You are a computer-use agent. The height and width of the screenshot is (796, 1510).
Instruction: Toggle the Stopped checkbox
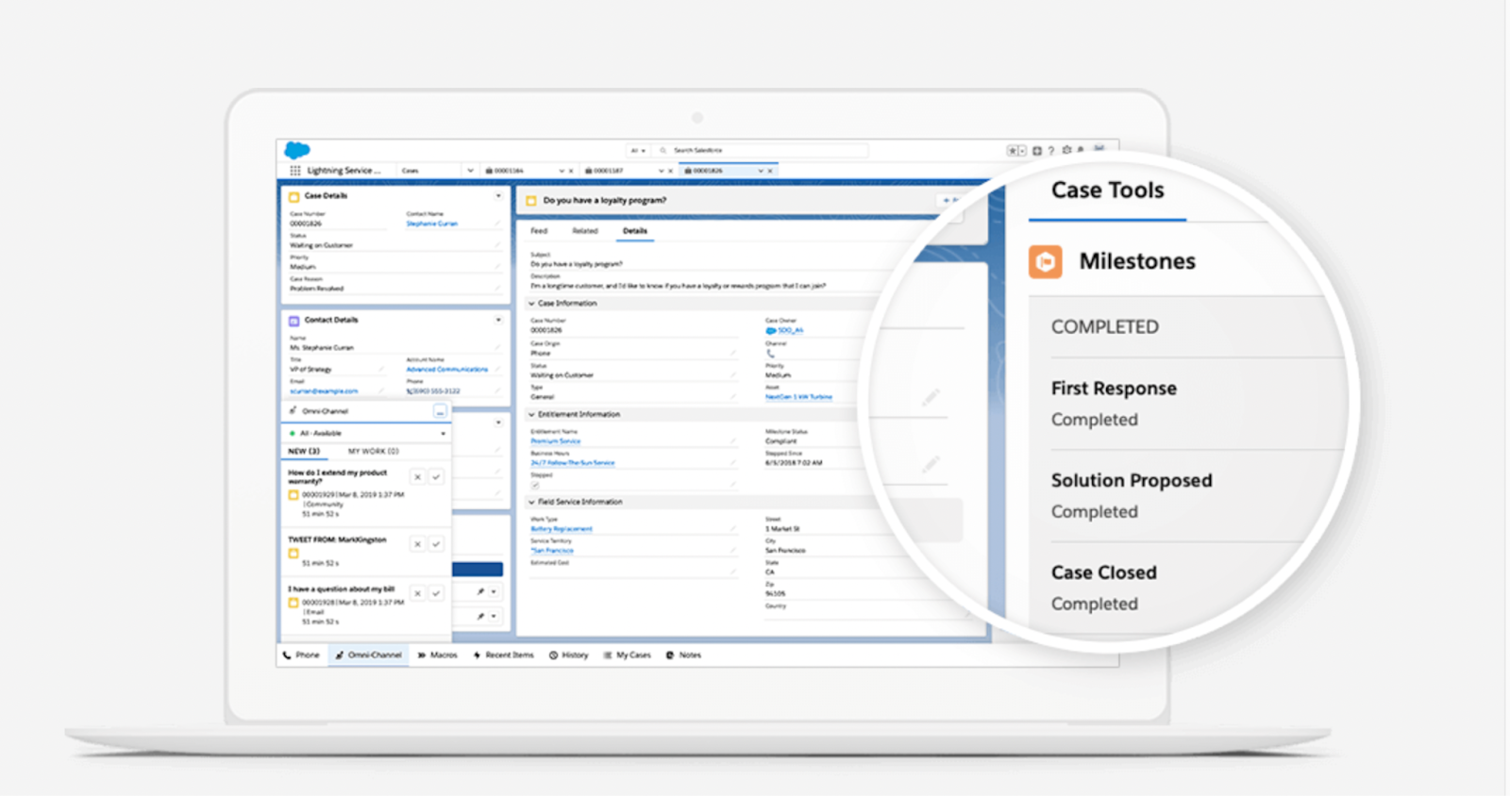pyautogui.click(x=535, y=485)
